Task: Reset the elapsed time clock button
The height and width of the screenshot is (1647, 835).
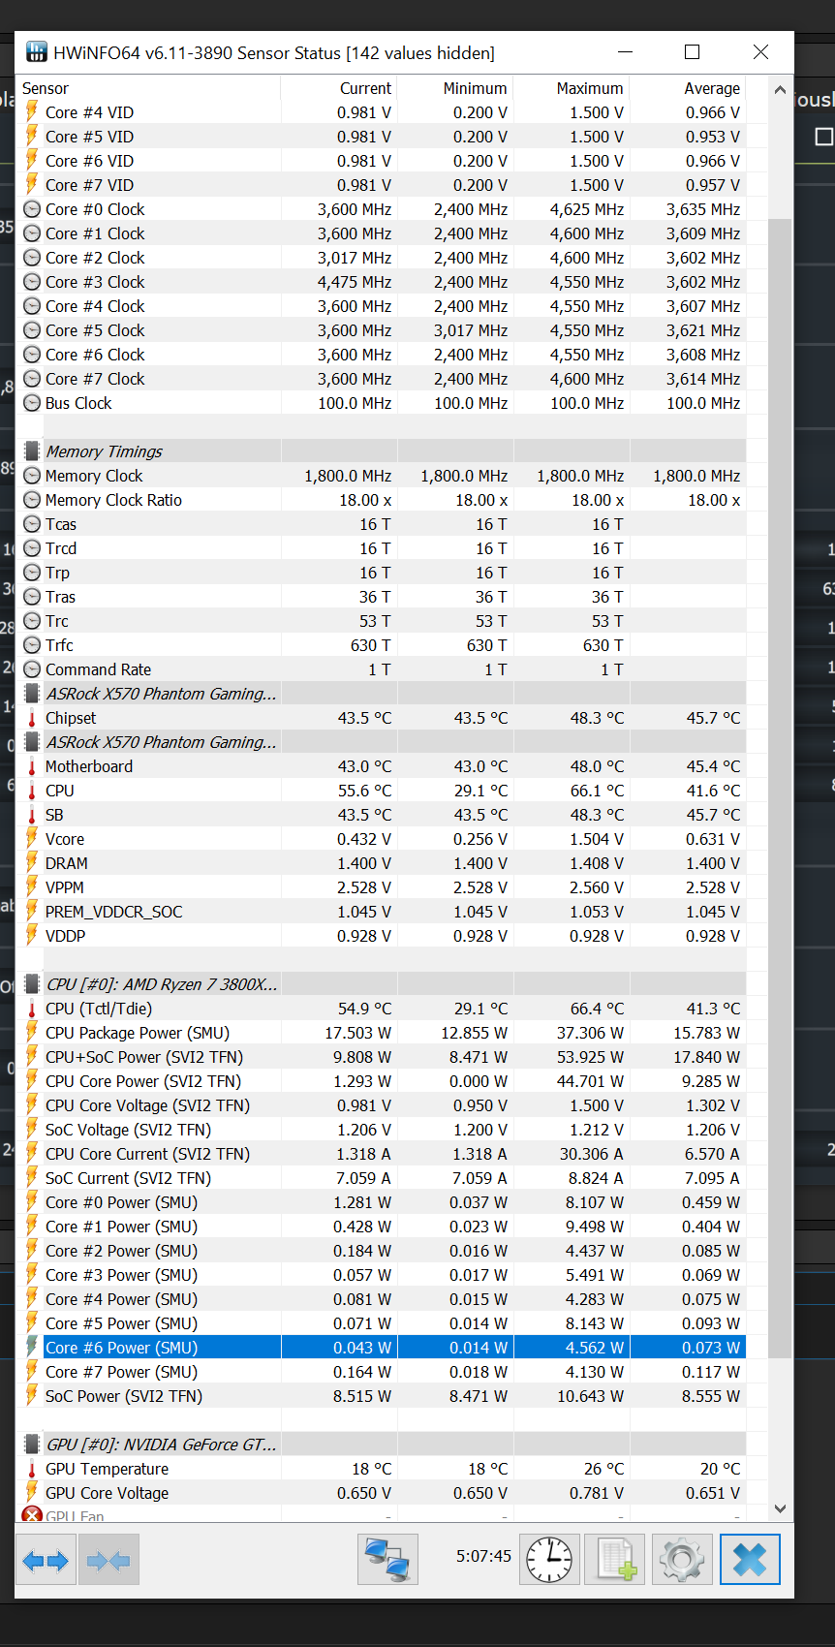Action: [x=549, y=1560]
